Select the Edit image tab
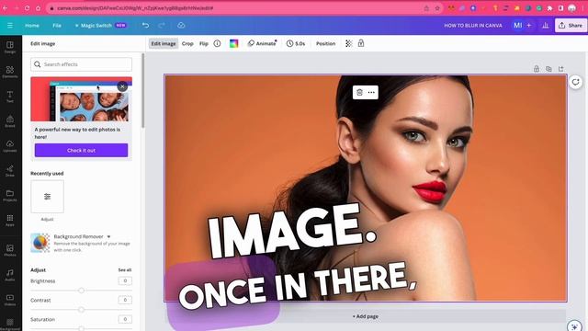 164,43
